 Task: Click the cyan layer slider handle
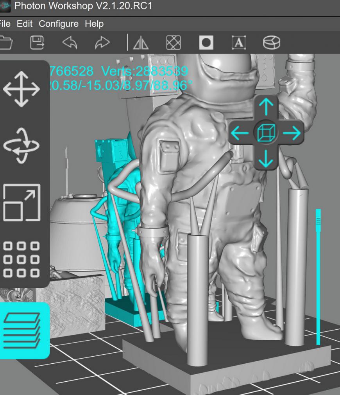pyautogui.click(x=318, y=221)
